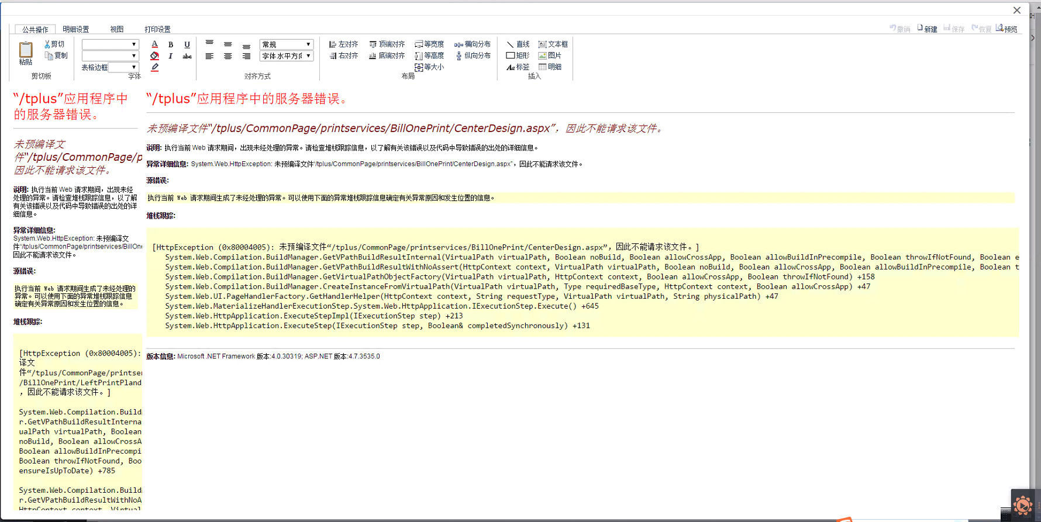The height and width of the screenshot is (522, 1041).
Task: Toggle underline formatting U
Action: tap(187, 44)
